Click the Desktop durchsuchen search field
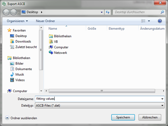Screen dimensions: 168x126 coord(137,12)
